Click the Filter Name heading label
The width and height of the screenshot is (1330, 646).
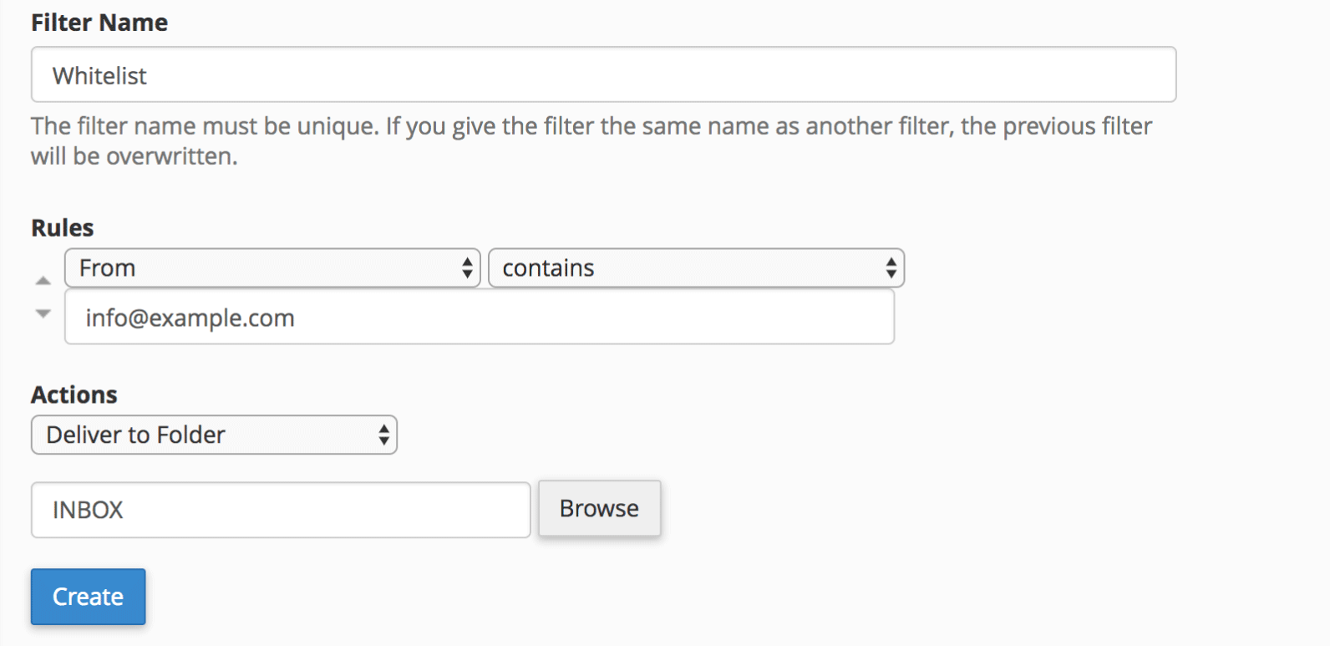tap(99, 23)
